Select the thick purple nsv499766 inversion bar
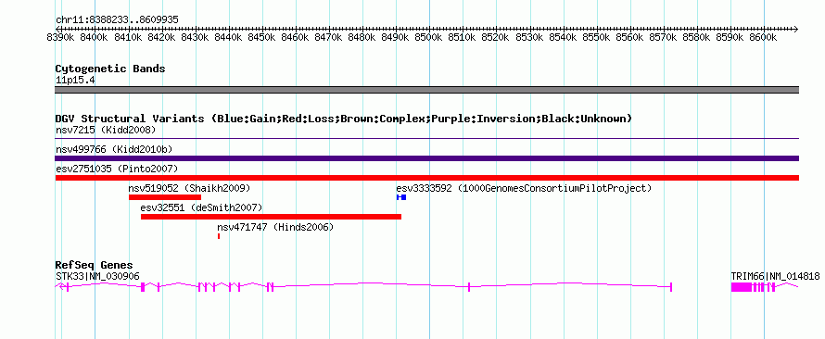 tap(426, 158)
